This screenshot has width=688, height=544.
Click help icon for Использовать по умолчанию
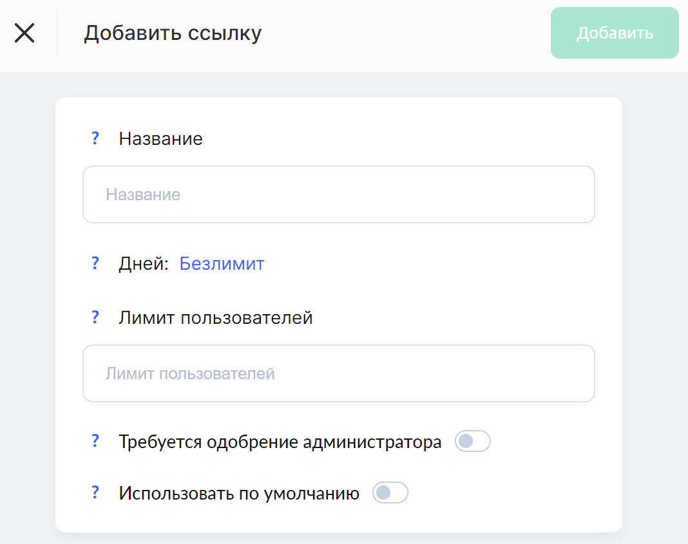[95, 492]
